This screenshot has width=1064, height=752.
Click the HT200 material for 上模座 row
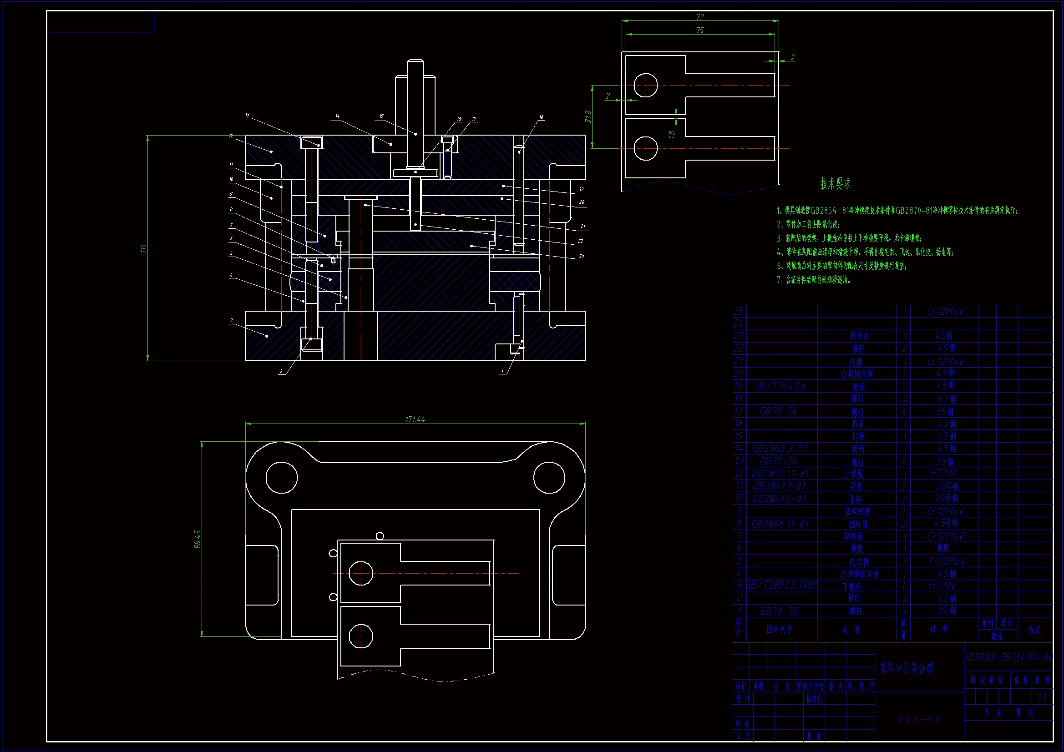[943, 473]
